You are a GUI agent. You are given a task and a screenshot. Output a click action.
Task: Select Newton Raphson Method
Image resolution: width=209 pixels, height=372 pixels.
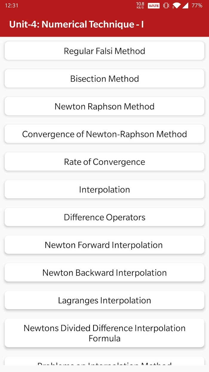click(x=105, y=106)
